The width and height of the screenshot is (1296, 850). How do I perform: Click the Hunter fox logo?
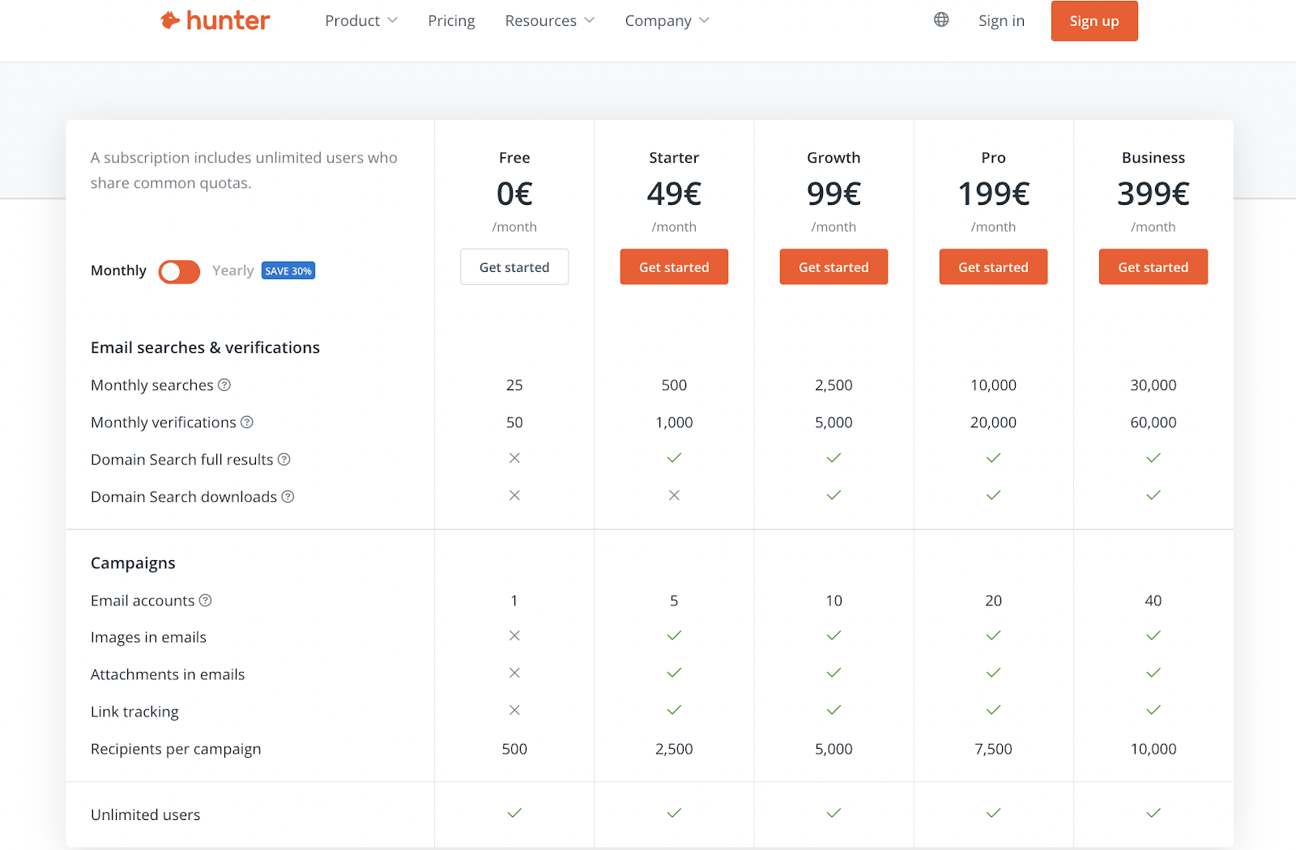coord(215,20)
